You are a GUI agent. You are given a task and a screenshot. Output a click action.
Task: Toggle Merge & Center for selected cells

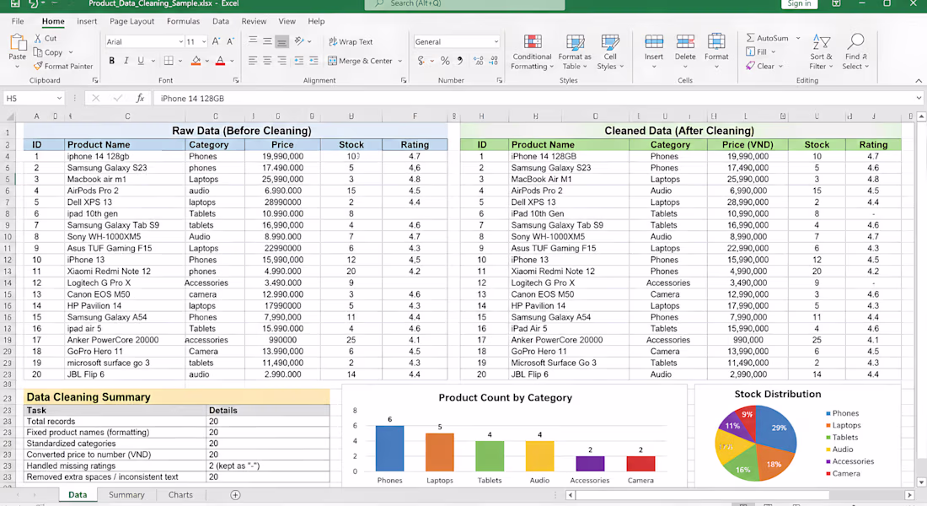pos(360,61)
